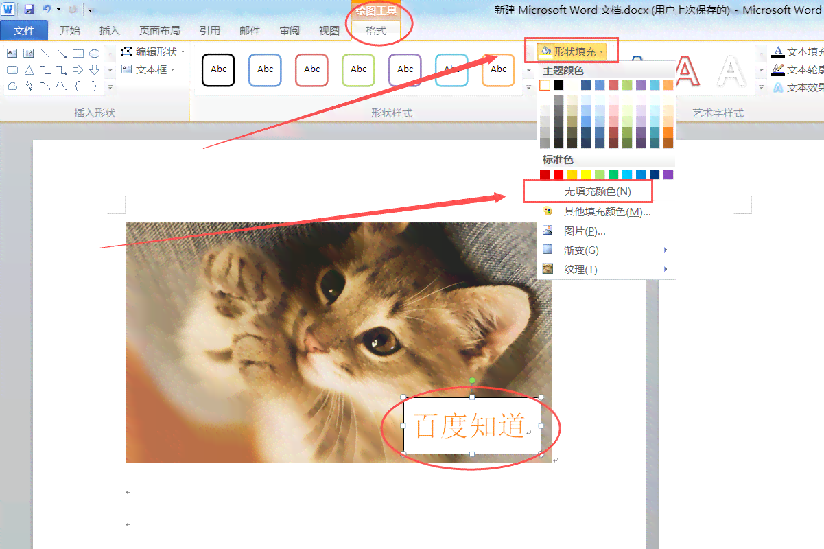
Task: Click the Save icon in quick access toolbar
Action: (x=29, y=9)
